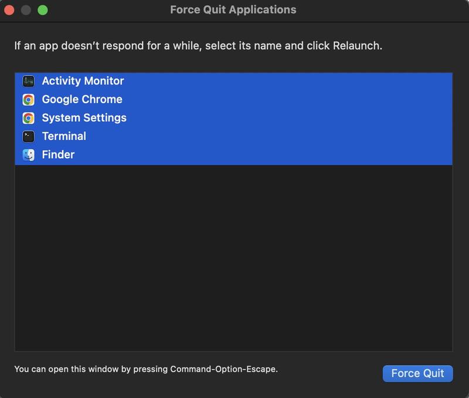469x398 pixels.
Task: Click the Activity Monitor app icon
Action: [x=28, y=81]
